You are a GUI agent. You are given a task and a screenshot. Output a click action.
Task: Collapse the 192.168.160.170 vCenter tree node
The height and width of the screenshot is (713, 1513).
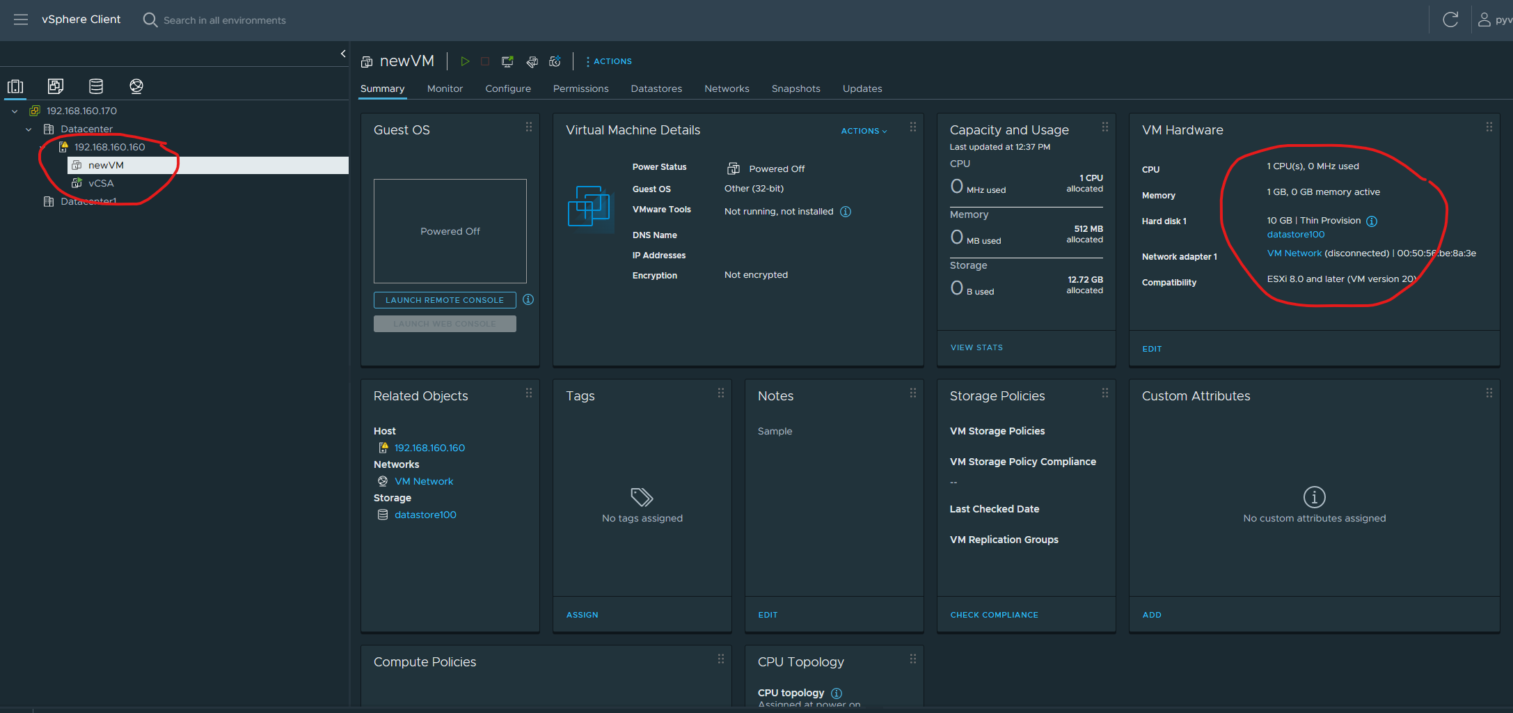pos(15,111)
